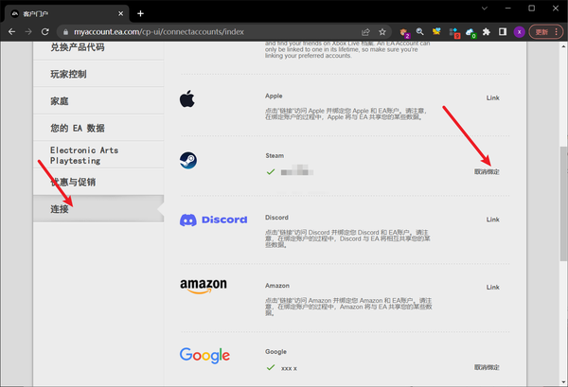Go back with the browser back arrow

coord(11,32)
